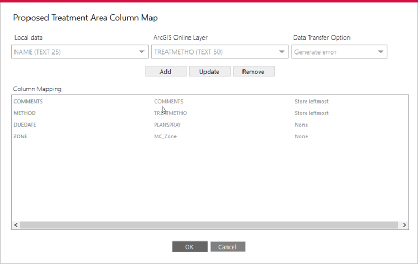Click the Remove mapping button
Viewport: 418px width, 264px height.
254,72
